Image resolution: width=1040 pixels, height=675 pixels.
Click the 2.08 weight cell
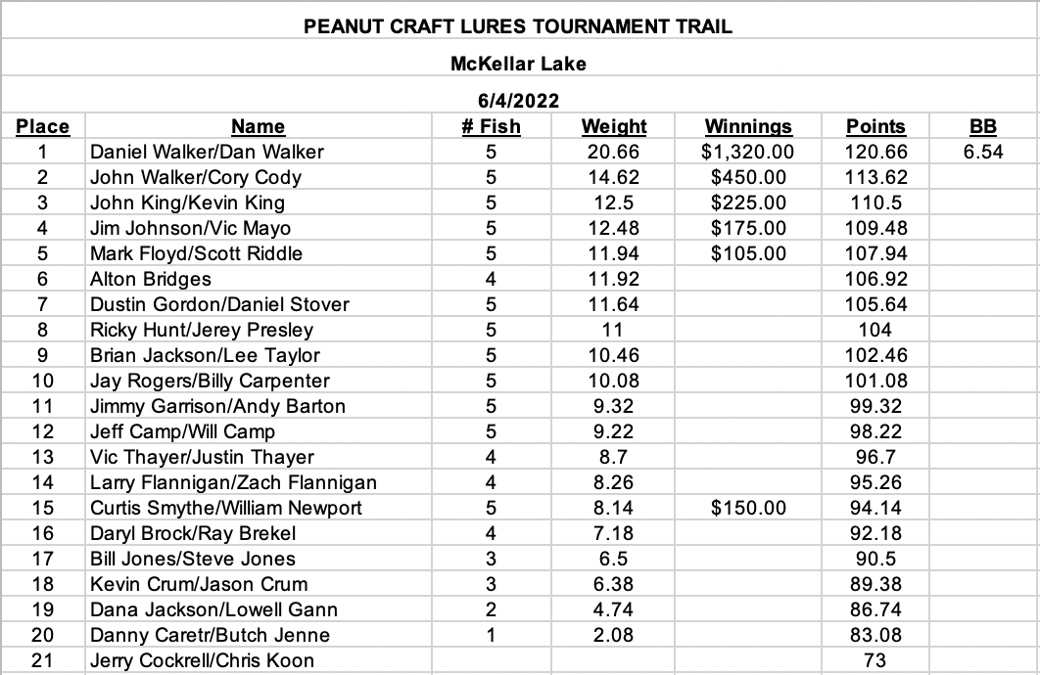click(613, 635)
